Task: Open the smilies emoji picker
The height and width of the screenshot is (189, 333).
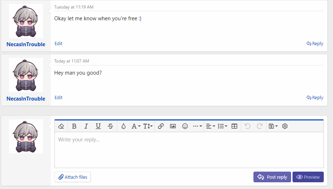Action: click(x=185, y=126)
